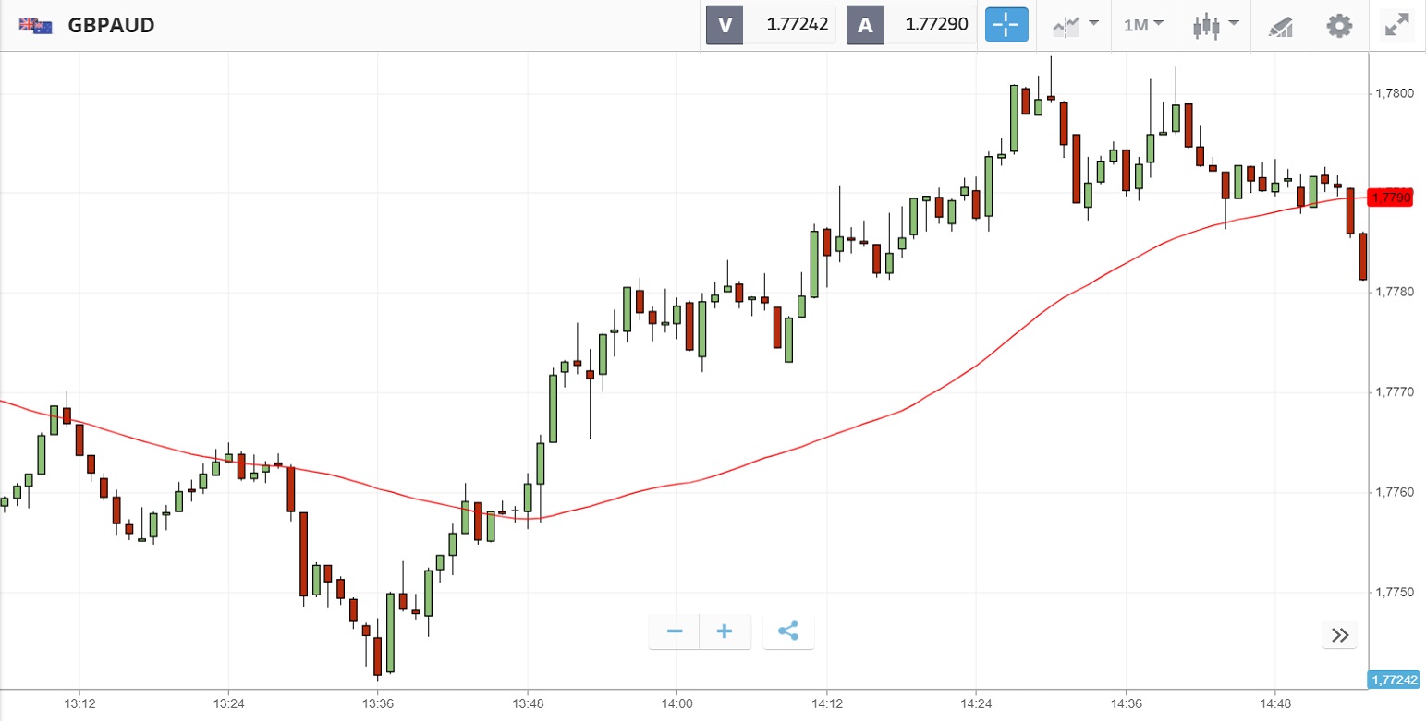Image resolution: width=1426 pixels, height=721 pixels.
Task: Open the candlestick chart type dropdown
Action: coord(1214,25)
